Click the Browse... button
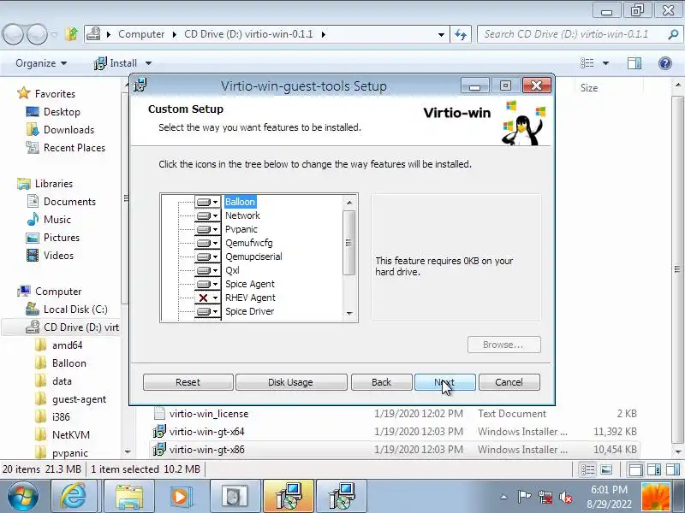The width and height of the screenshot is (685, 513). (503, 345)
